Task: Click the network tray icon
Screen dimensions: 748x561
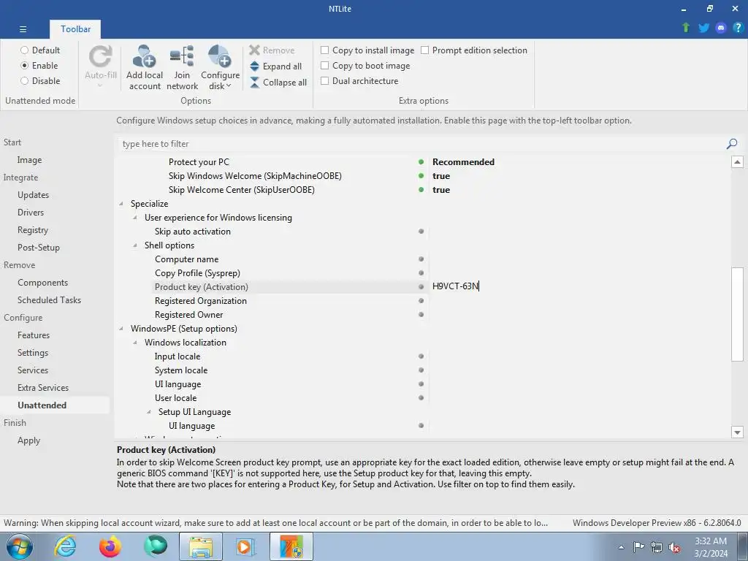Action: coord(657,547)
